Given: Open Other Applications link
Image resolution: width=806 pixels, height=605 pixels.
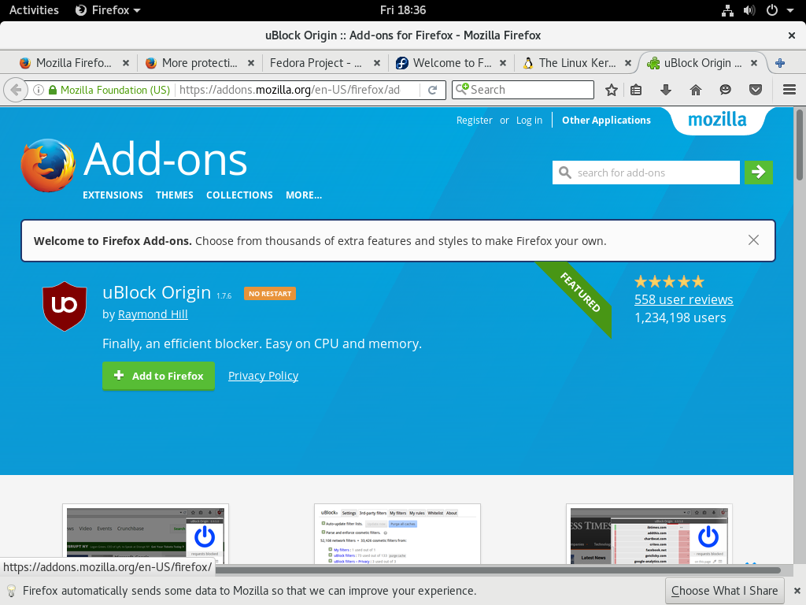Looking at the screenshot, I should coord(607,121).
